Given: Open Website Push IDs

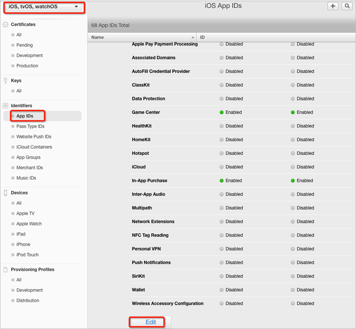Looking at the screenshot, I should coord(34,137).
